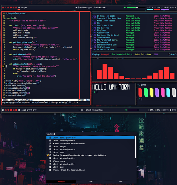This screenshot has width=177, height=185.
Task: Switch to workspace 壱 in the ranger bar
Action: 3,7
